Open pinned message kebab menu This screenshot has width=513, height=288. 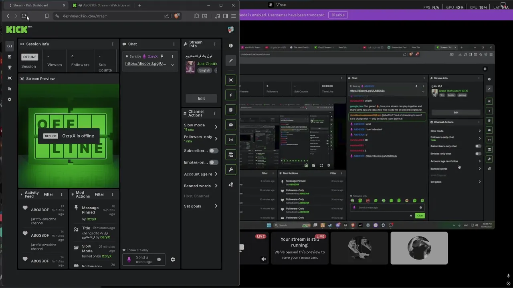coord(173,56)
